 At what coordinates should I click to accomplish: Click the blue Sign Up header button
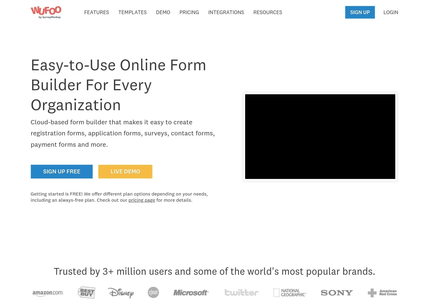360,12
